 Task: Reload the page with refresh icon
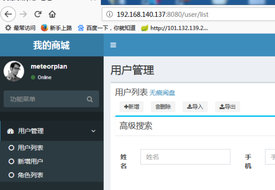38,14
